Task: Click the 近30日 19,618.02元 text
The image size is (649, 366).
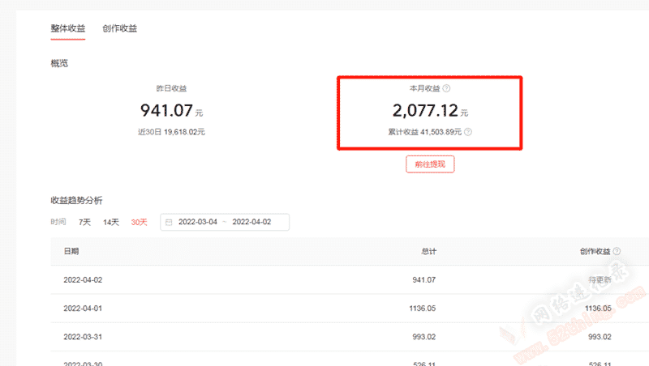Action: pos(171,132)
